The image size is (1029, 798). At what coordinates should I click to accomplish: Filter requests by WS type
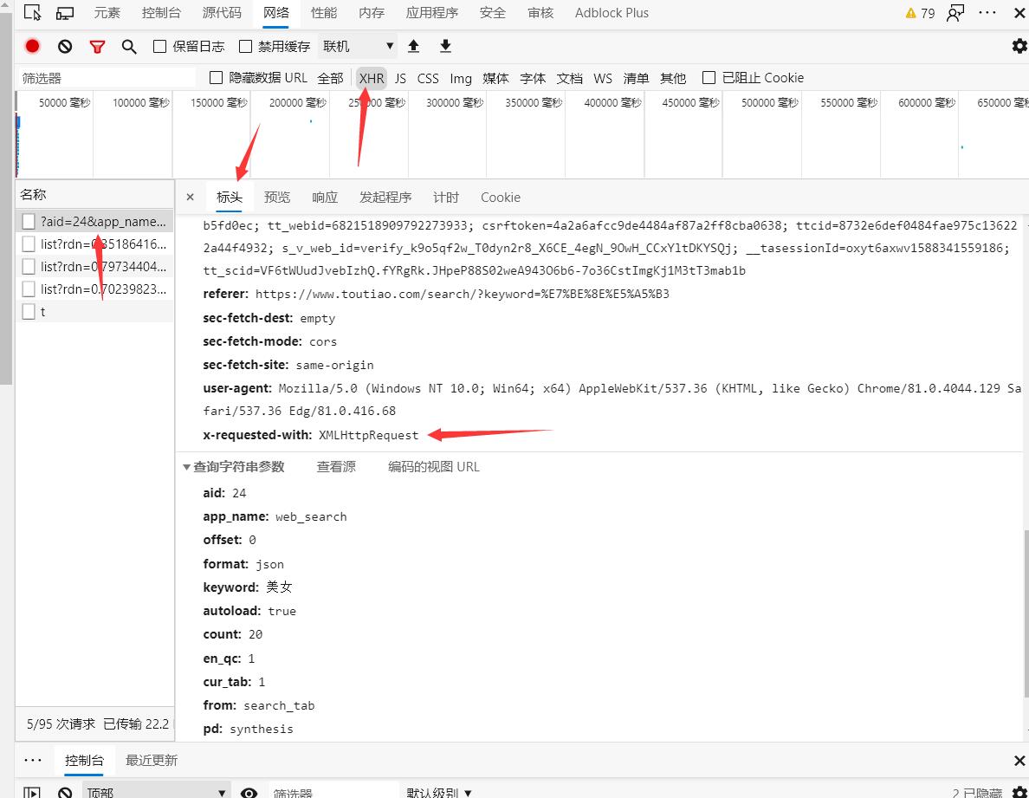(603, 78)
